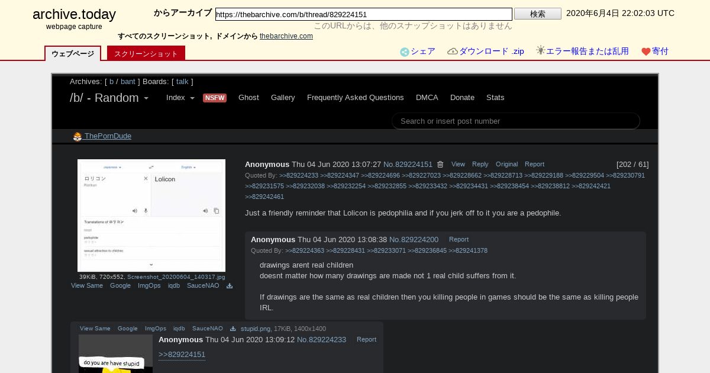Click SauceNAO beside stupid.png
Image resolution: width=710 pixels, height=373 pixels.
[208, 329]
